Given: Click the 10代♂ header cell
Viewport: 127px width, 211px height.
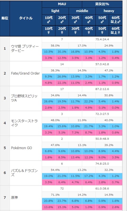Looking at the screenshot, I should point(48,20).
